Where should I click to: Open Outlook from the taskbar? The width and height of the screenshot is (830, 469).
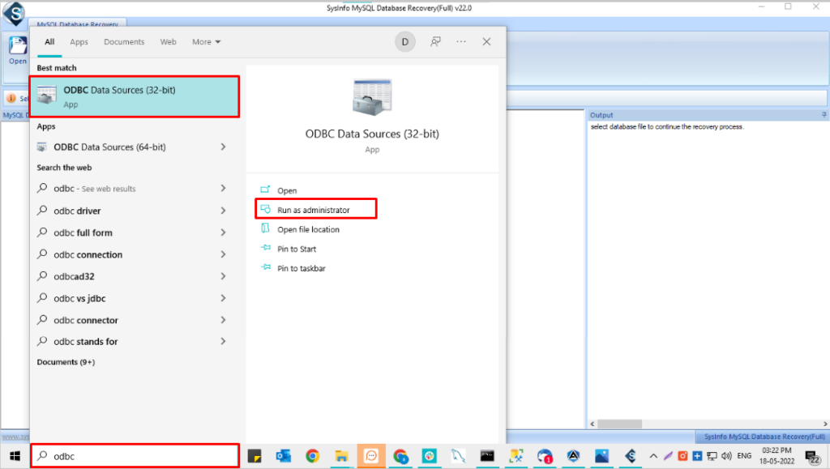click(x=283, y=456)
